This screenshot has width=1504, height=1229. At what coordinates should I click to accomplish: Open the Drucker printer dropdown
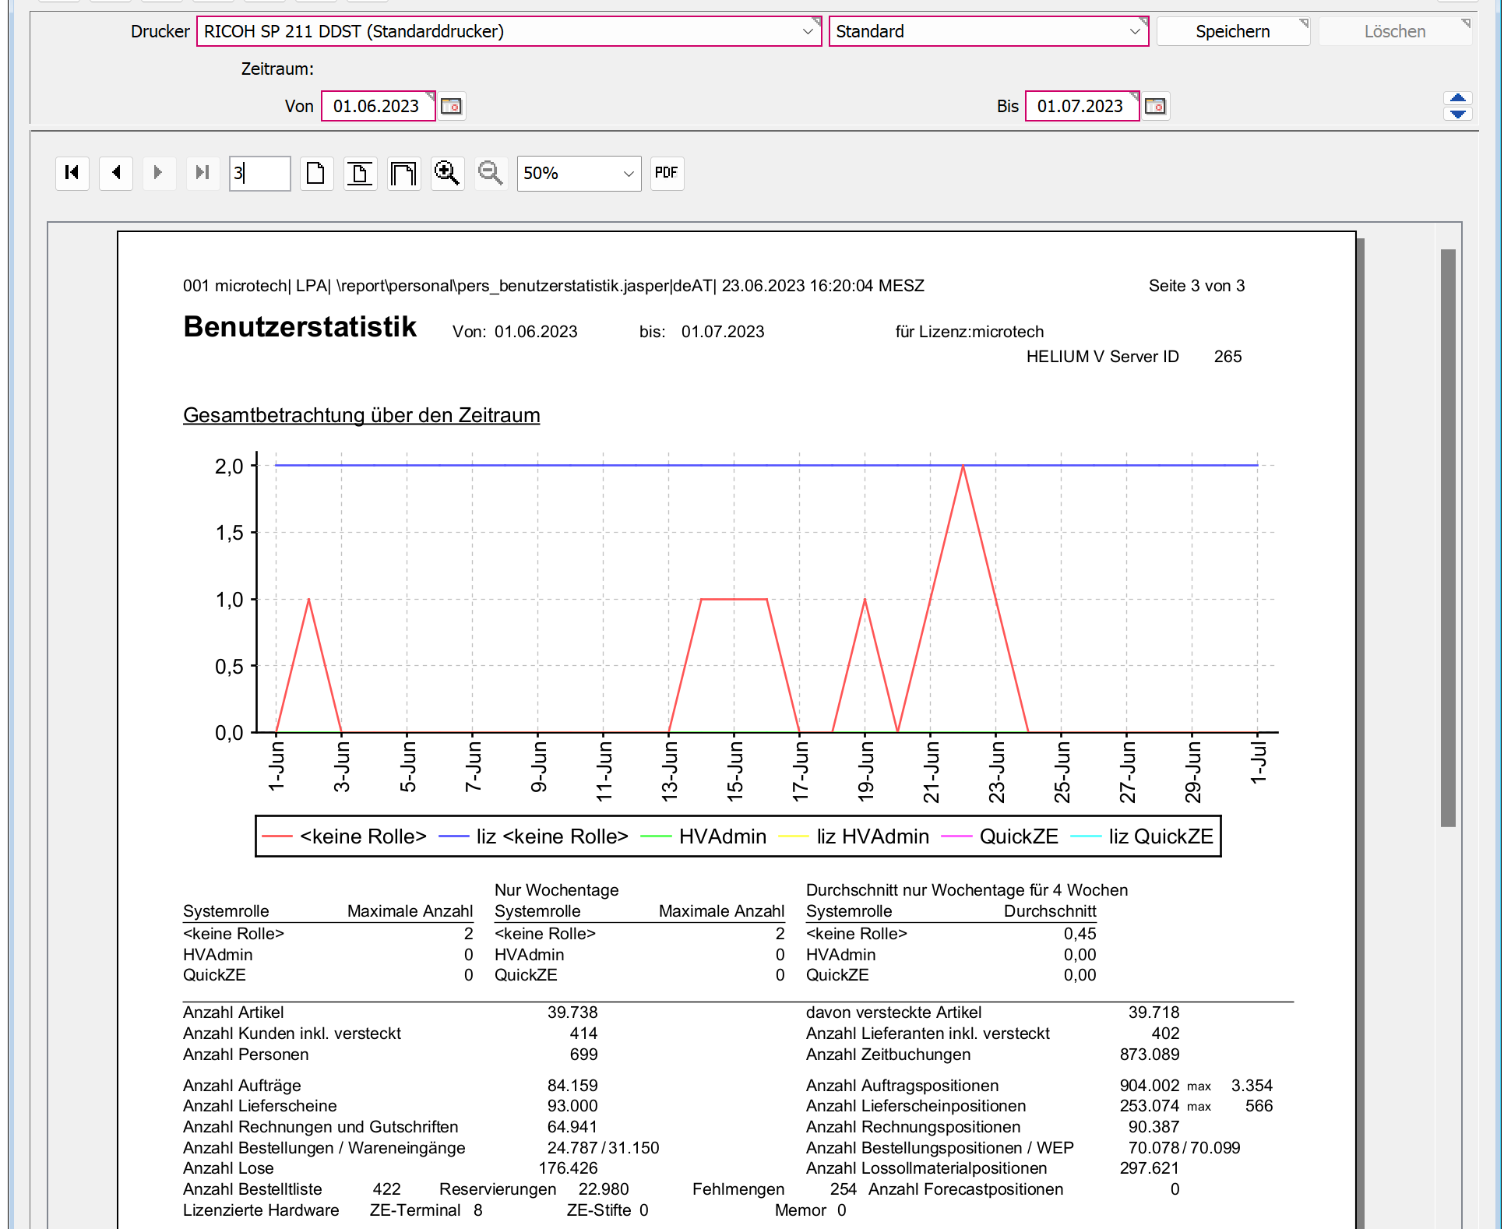(808, 32)
